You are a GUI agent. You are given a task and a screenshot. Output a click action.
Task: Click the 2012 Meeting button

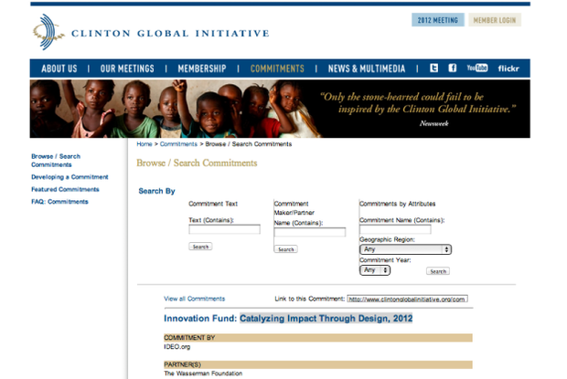(x=438, y=20)
